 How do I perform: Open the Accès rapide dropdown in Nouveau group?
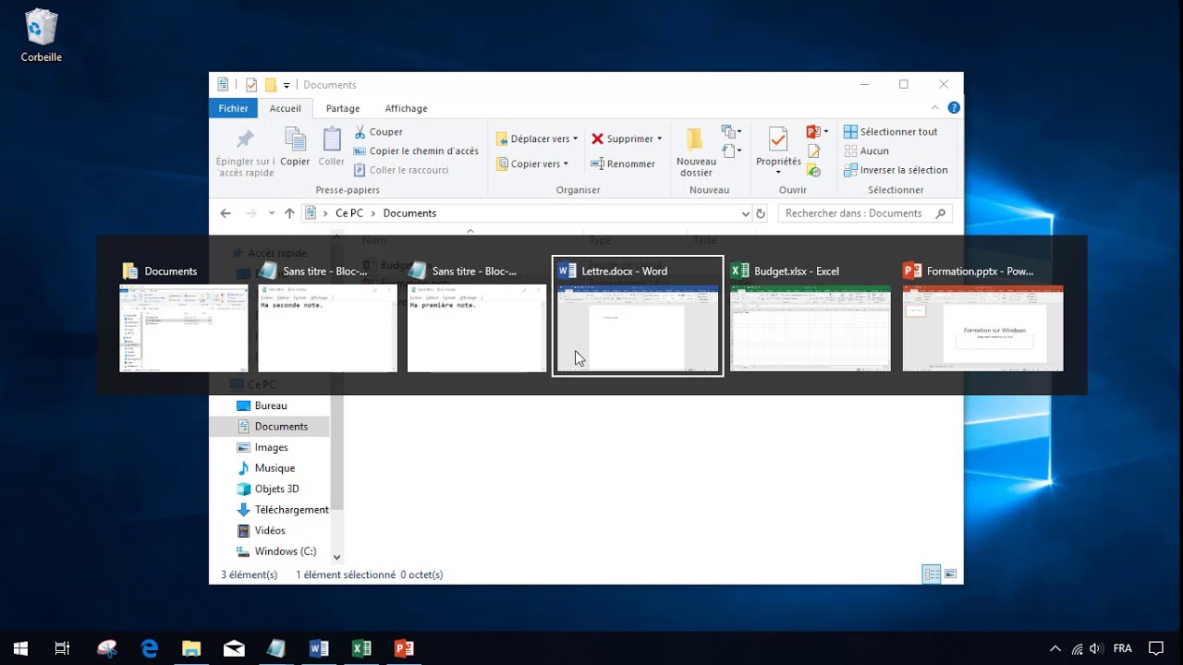[x=731, y=151]
